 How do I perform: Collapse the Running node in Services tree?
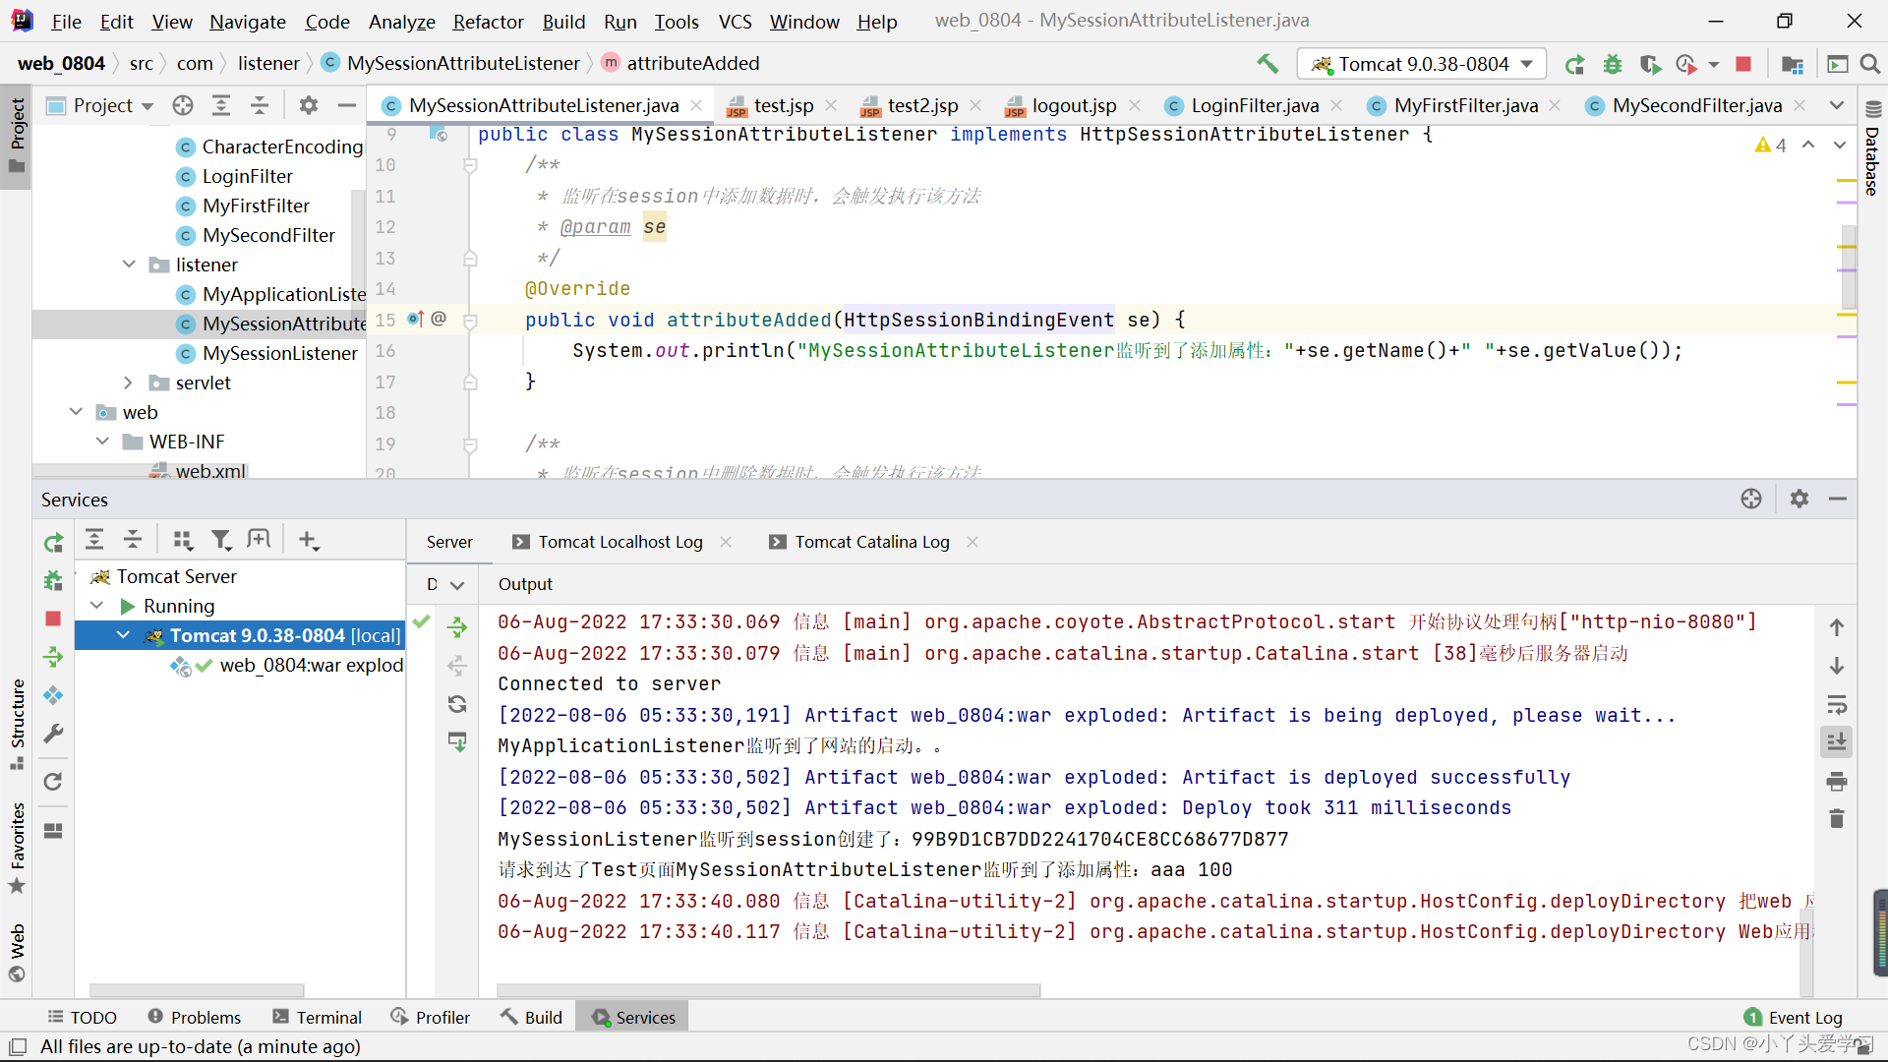97,606
